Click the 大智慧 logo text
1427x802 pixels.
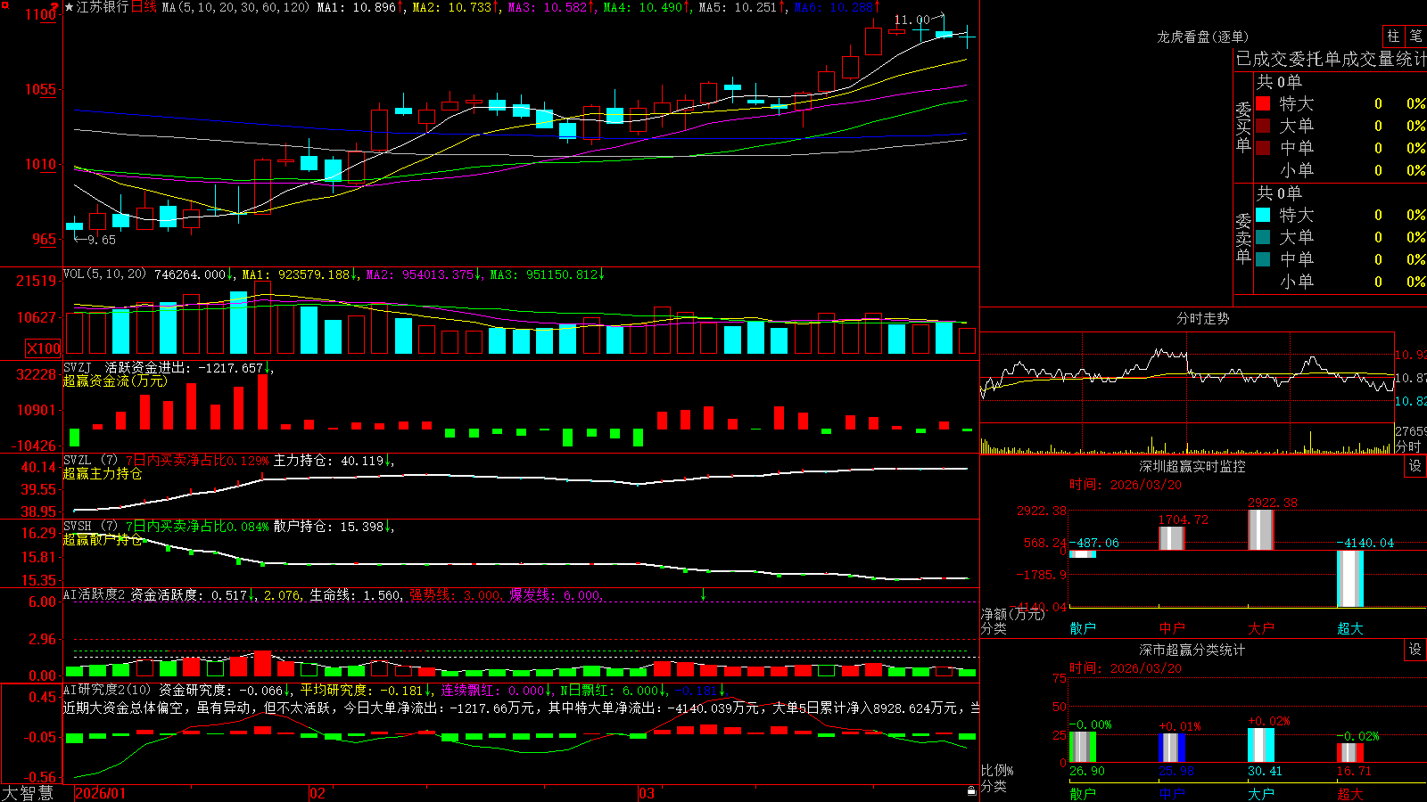(x=28, y=792)
